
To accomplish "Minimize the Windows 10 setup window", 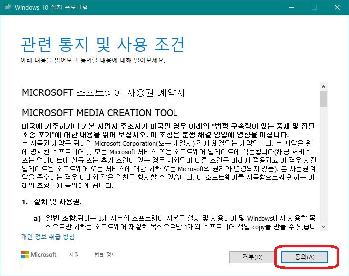I will point(292,7).
